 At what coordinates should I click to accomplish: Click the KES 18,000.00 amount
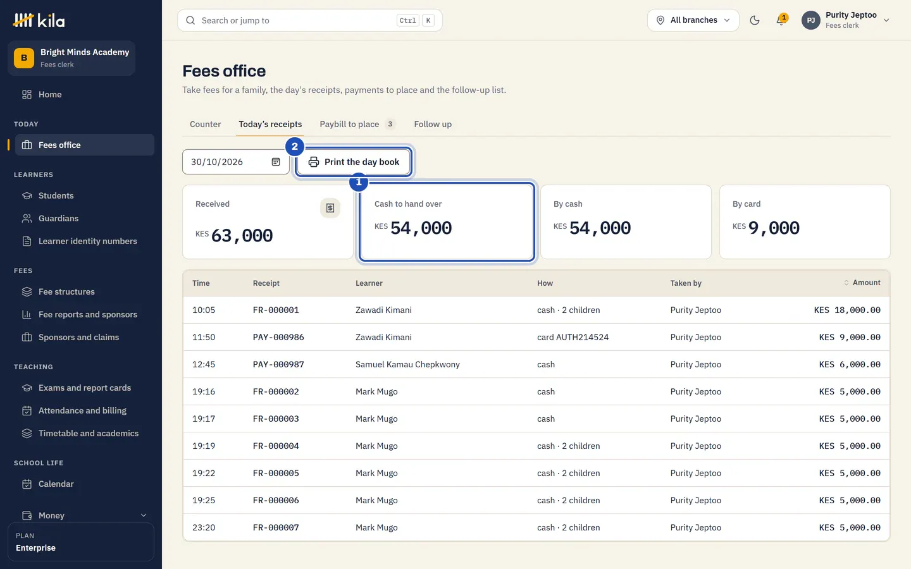point(847,310)
